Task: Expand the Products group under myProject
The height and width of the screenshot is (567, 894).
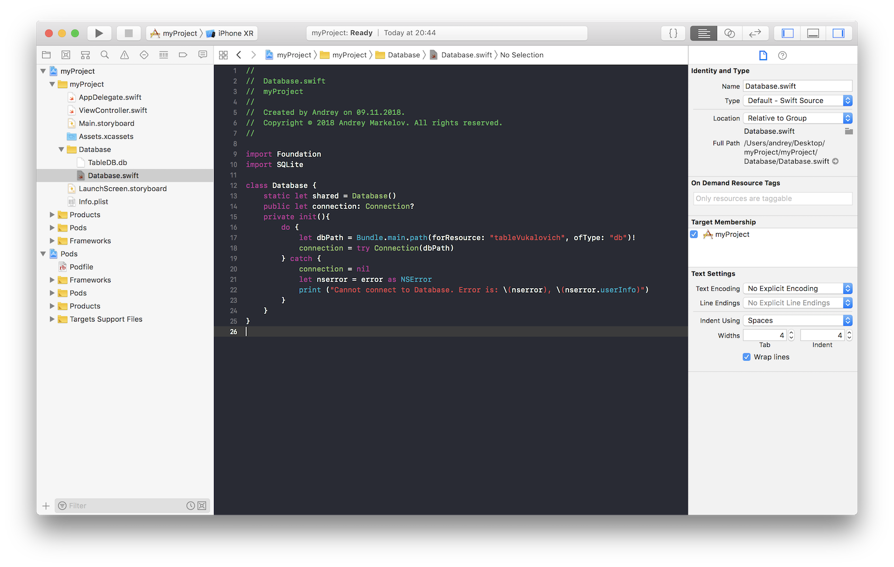Action: pos(52,215)
